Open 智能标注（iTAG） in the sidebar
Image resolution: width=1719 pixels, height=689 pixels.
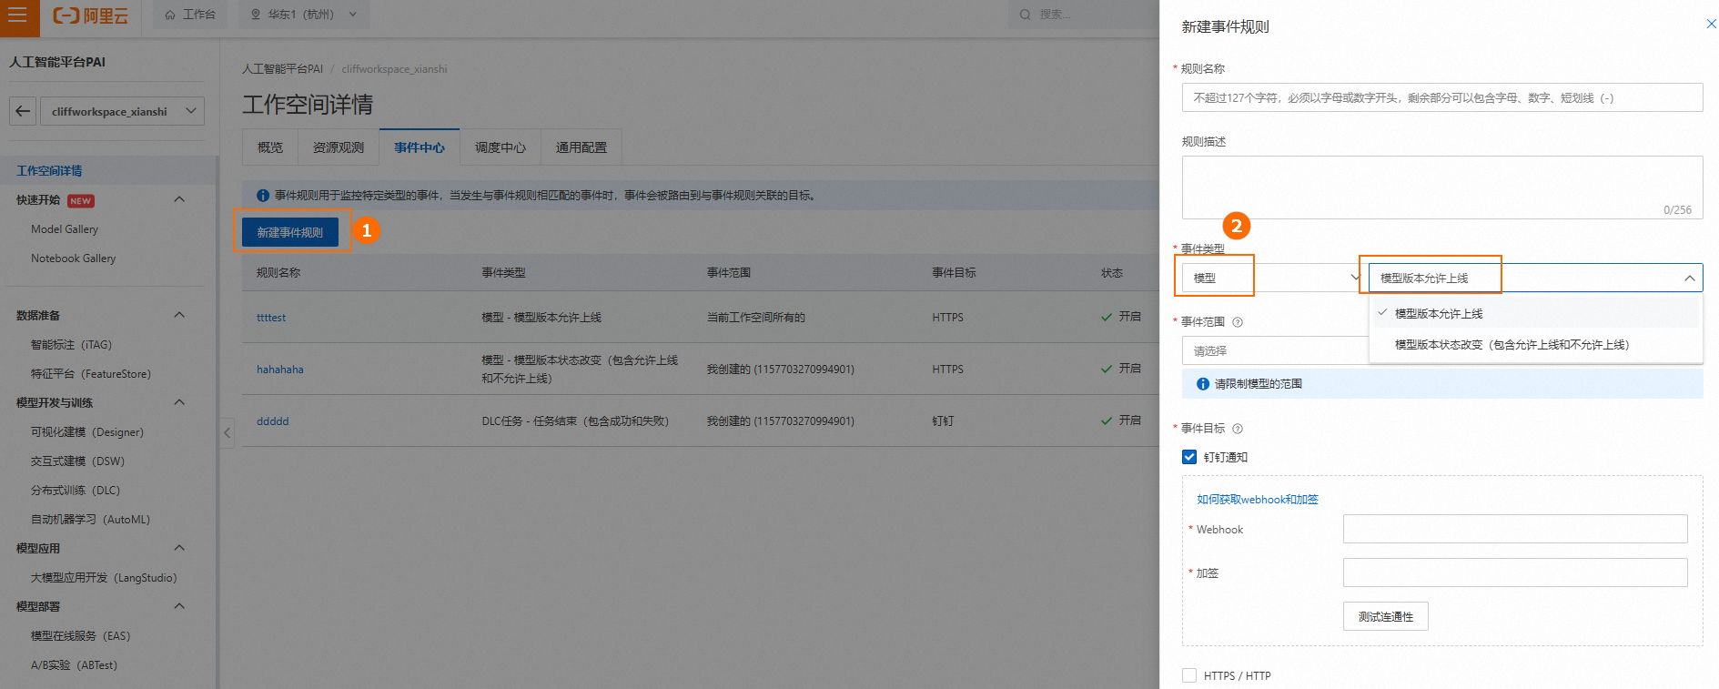72,345
